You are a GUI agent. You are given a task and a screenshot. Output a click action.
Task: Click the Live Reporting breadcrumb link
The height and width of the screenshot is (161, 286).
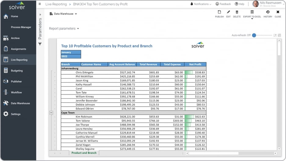coord(56,4)
